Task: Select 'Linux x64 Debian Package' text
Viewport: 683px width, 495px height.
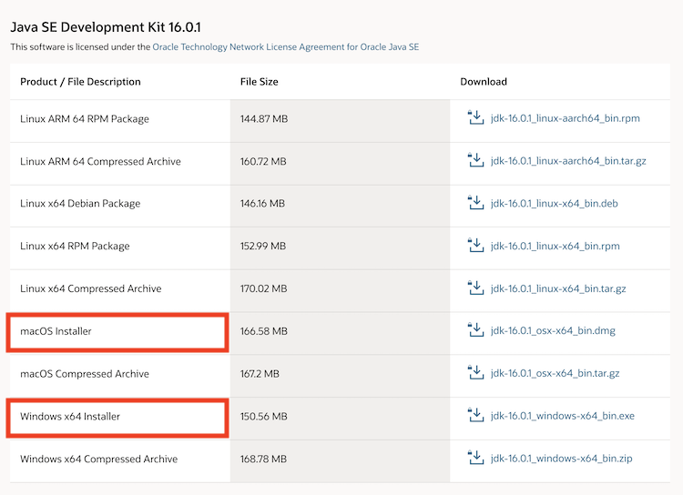Action: tap(80, 204)
